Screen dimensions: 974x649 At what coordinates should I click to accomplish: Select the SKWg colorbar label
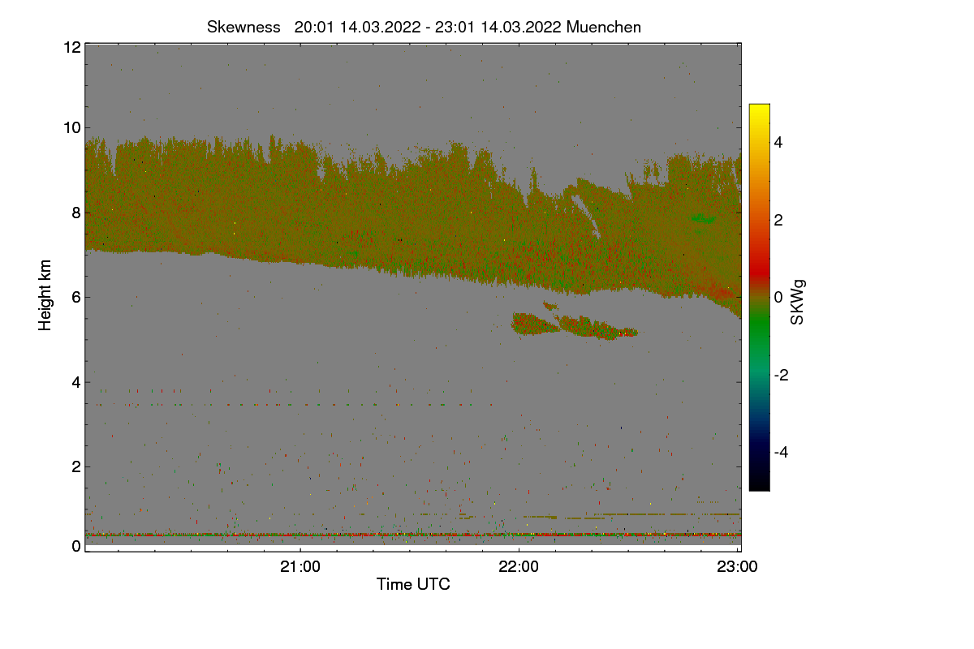[x=798, y=302]
